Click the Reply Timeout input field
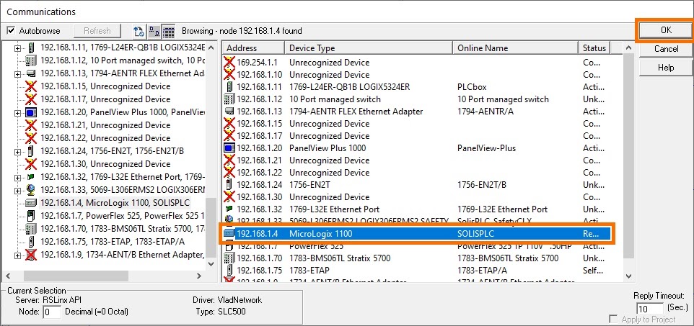The height and width of the screenshot is (326, 694). [649, 308]
